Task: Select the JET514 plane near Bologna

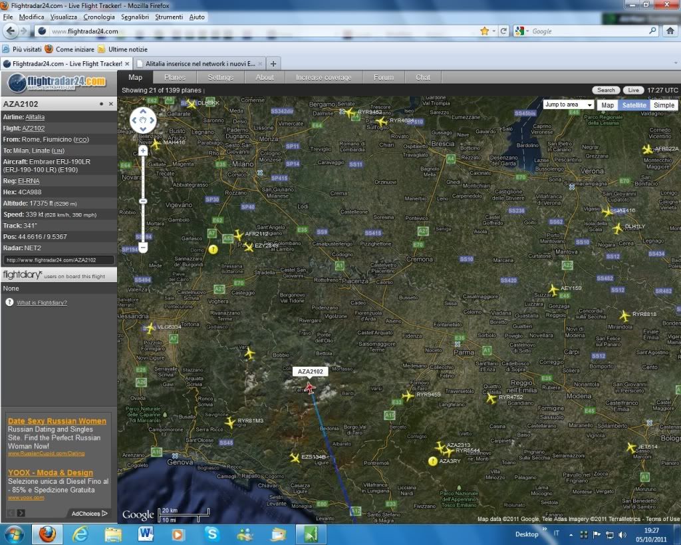Action: point(631,447)
